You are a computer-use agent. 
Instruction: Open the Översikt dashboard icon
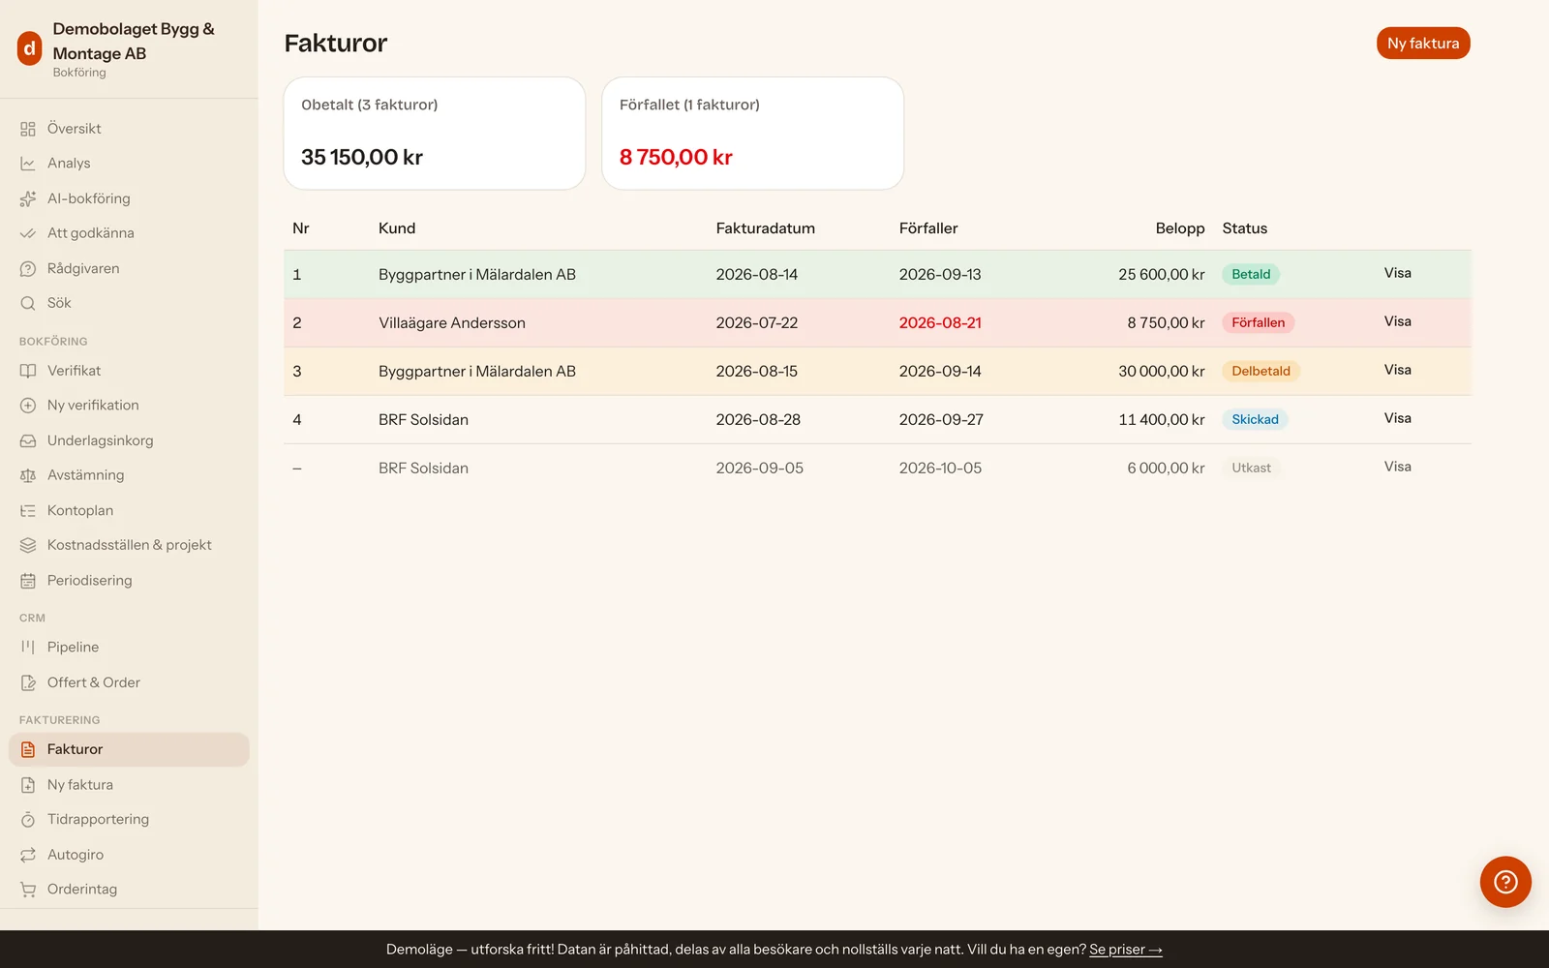[28, 129]
